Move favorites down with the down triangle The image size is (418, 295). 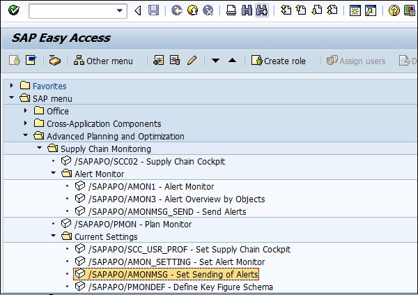[x=215, y=61]
